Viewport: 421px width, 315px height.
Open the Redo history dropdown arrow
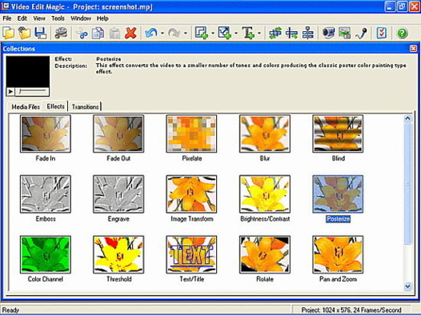click(x=186, y=34)
